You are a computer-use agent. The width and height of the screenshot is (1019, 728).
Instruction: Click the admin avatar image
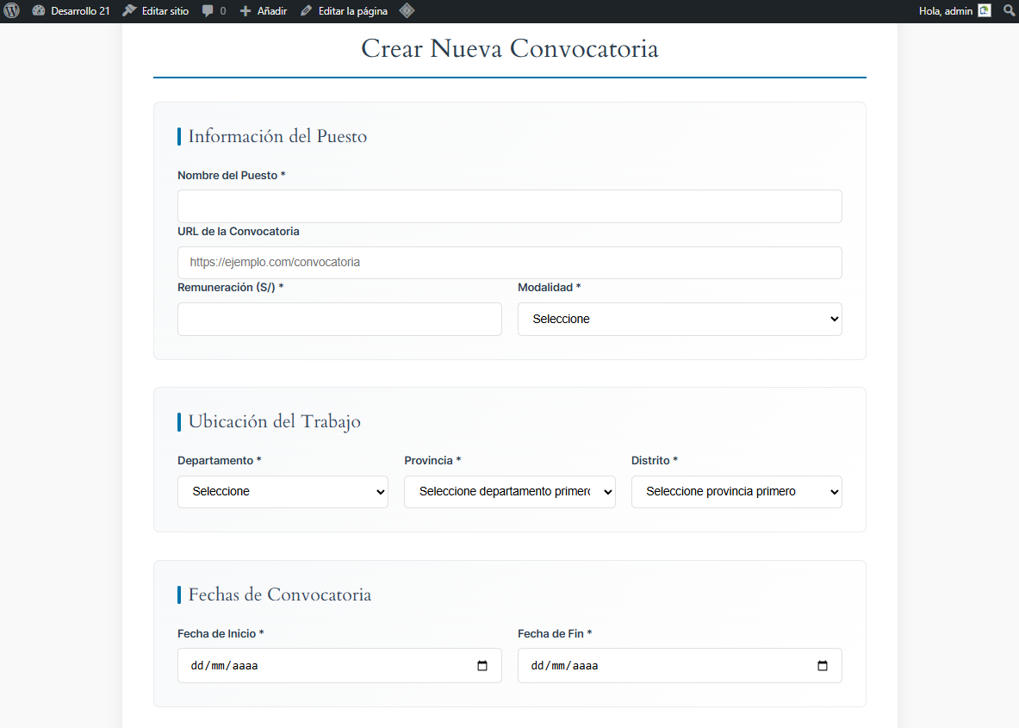tap(985, 11)
